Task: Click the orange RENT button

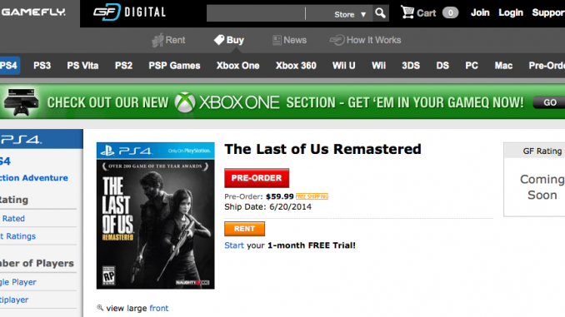Action: click(245, 229)
